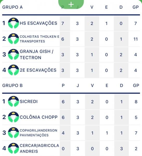
Task: Open the HS ESCAVAÇÕES team name
Action: click(x=38, y=23)
